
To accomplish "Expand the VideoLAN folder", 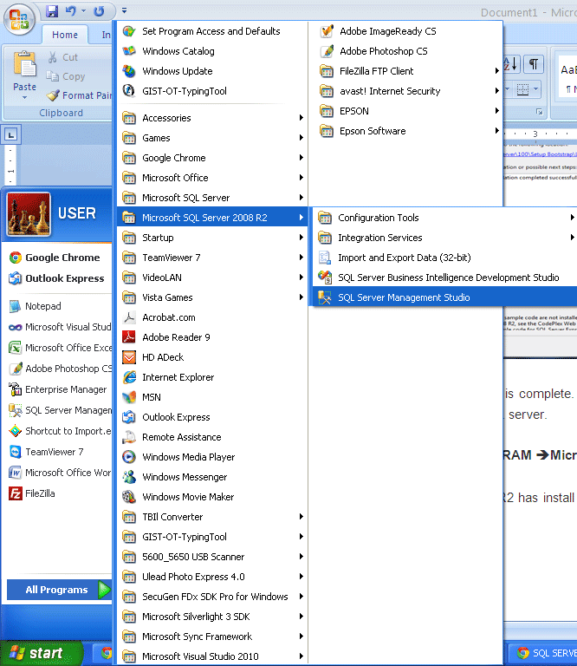I will pyautogui.click(x=211, y=277).
